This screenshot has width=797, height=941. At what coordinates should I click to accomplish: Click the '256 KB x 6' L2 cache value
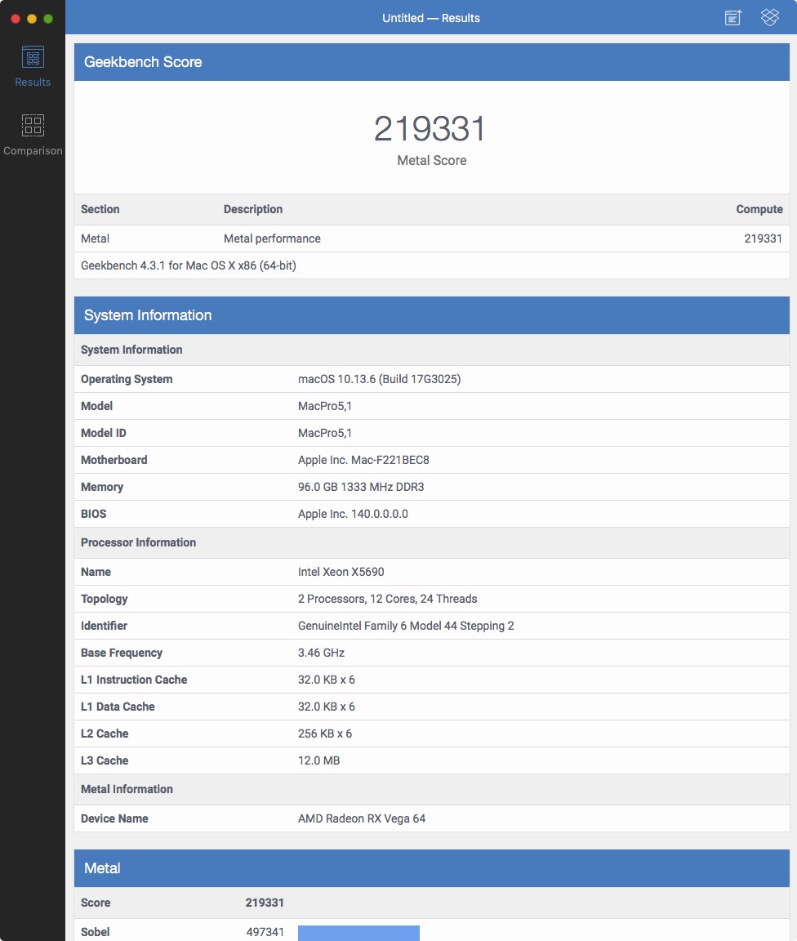pos(325,734)
